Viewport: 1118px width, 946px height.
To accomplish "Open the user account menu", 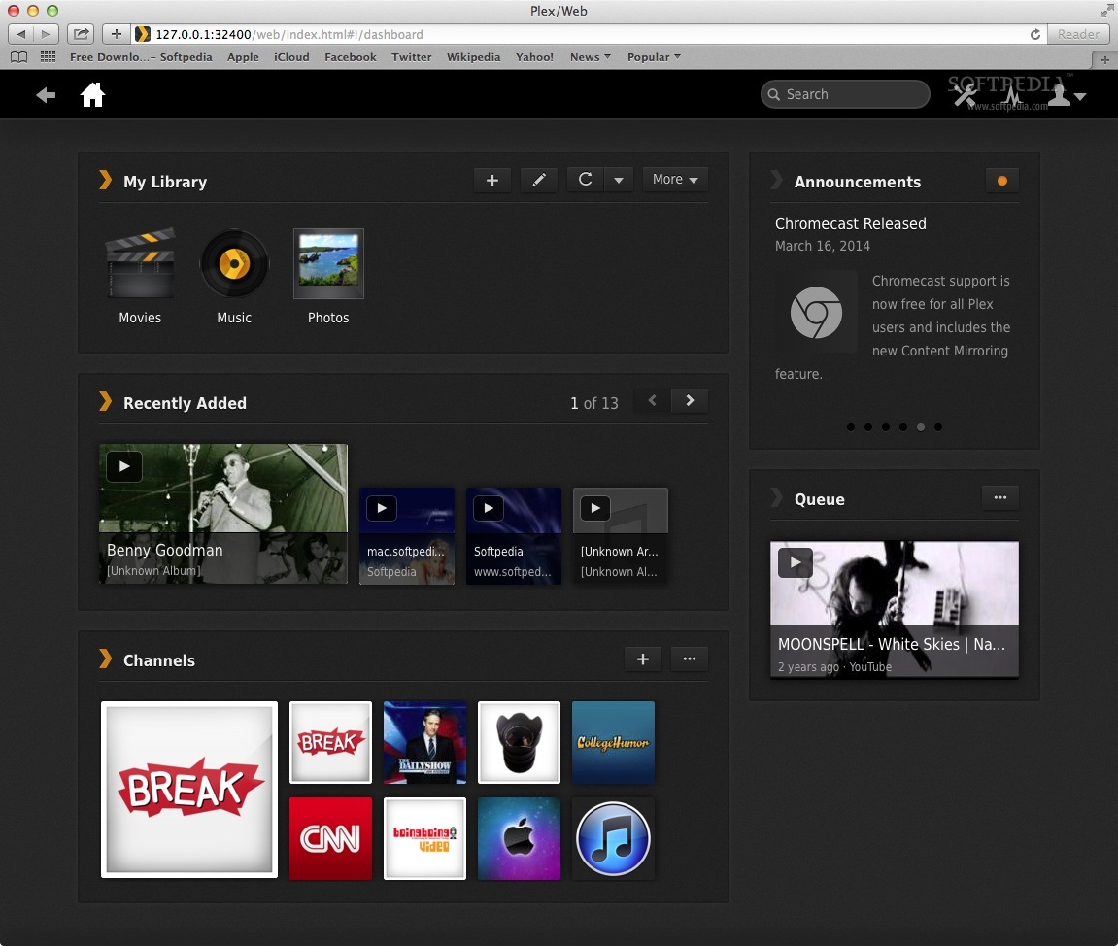I will click(x=1066, y=95).
